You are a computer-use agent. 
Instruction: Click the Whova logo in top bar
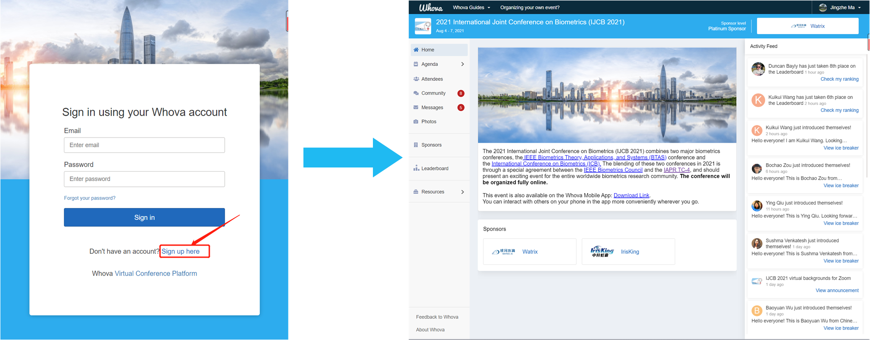(x=431, y=8)
